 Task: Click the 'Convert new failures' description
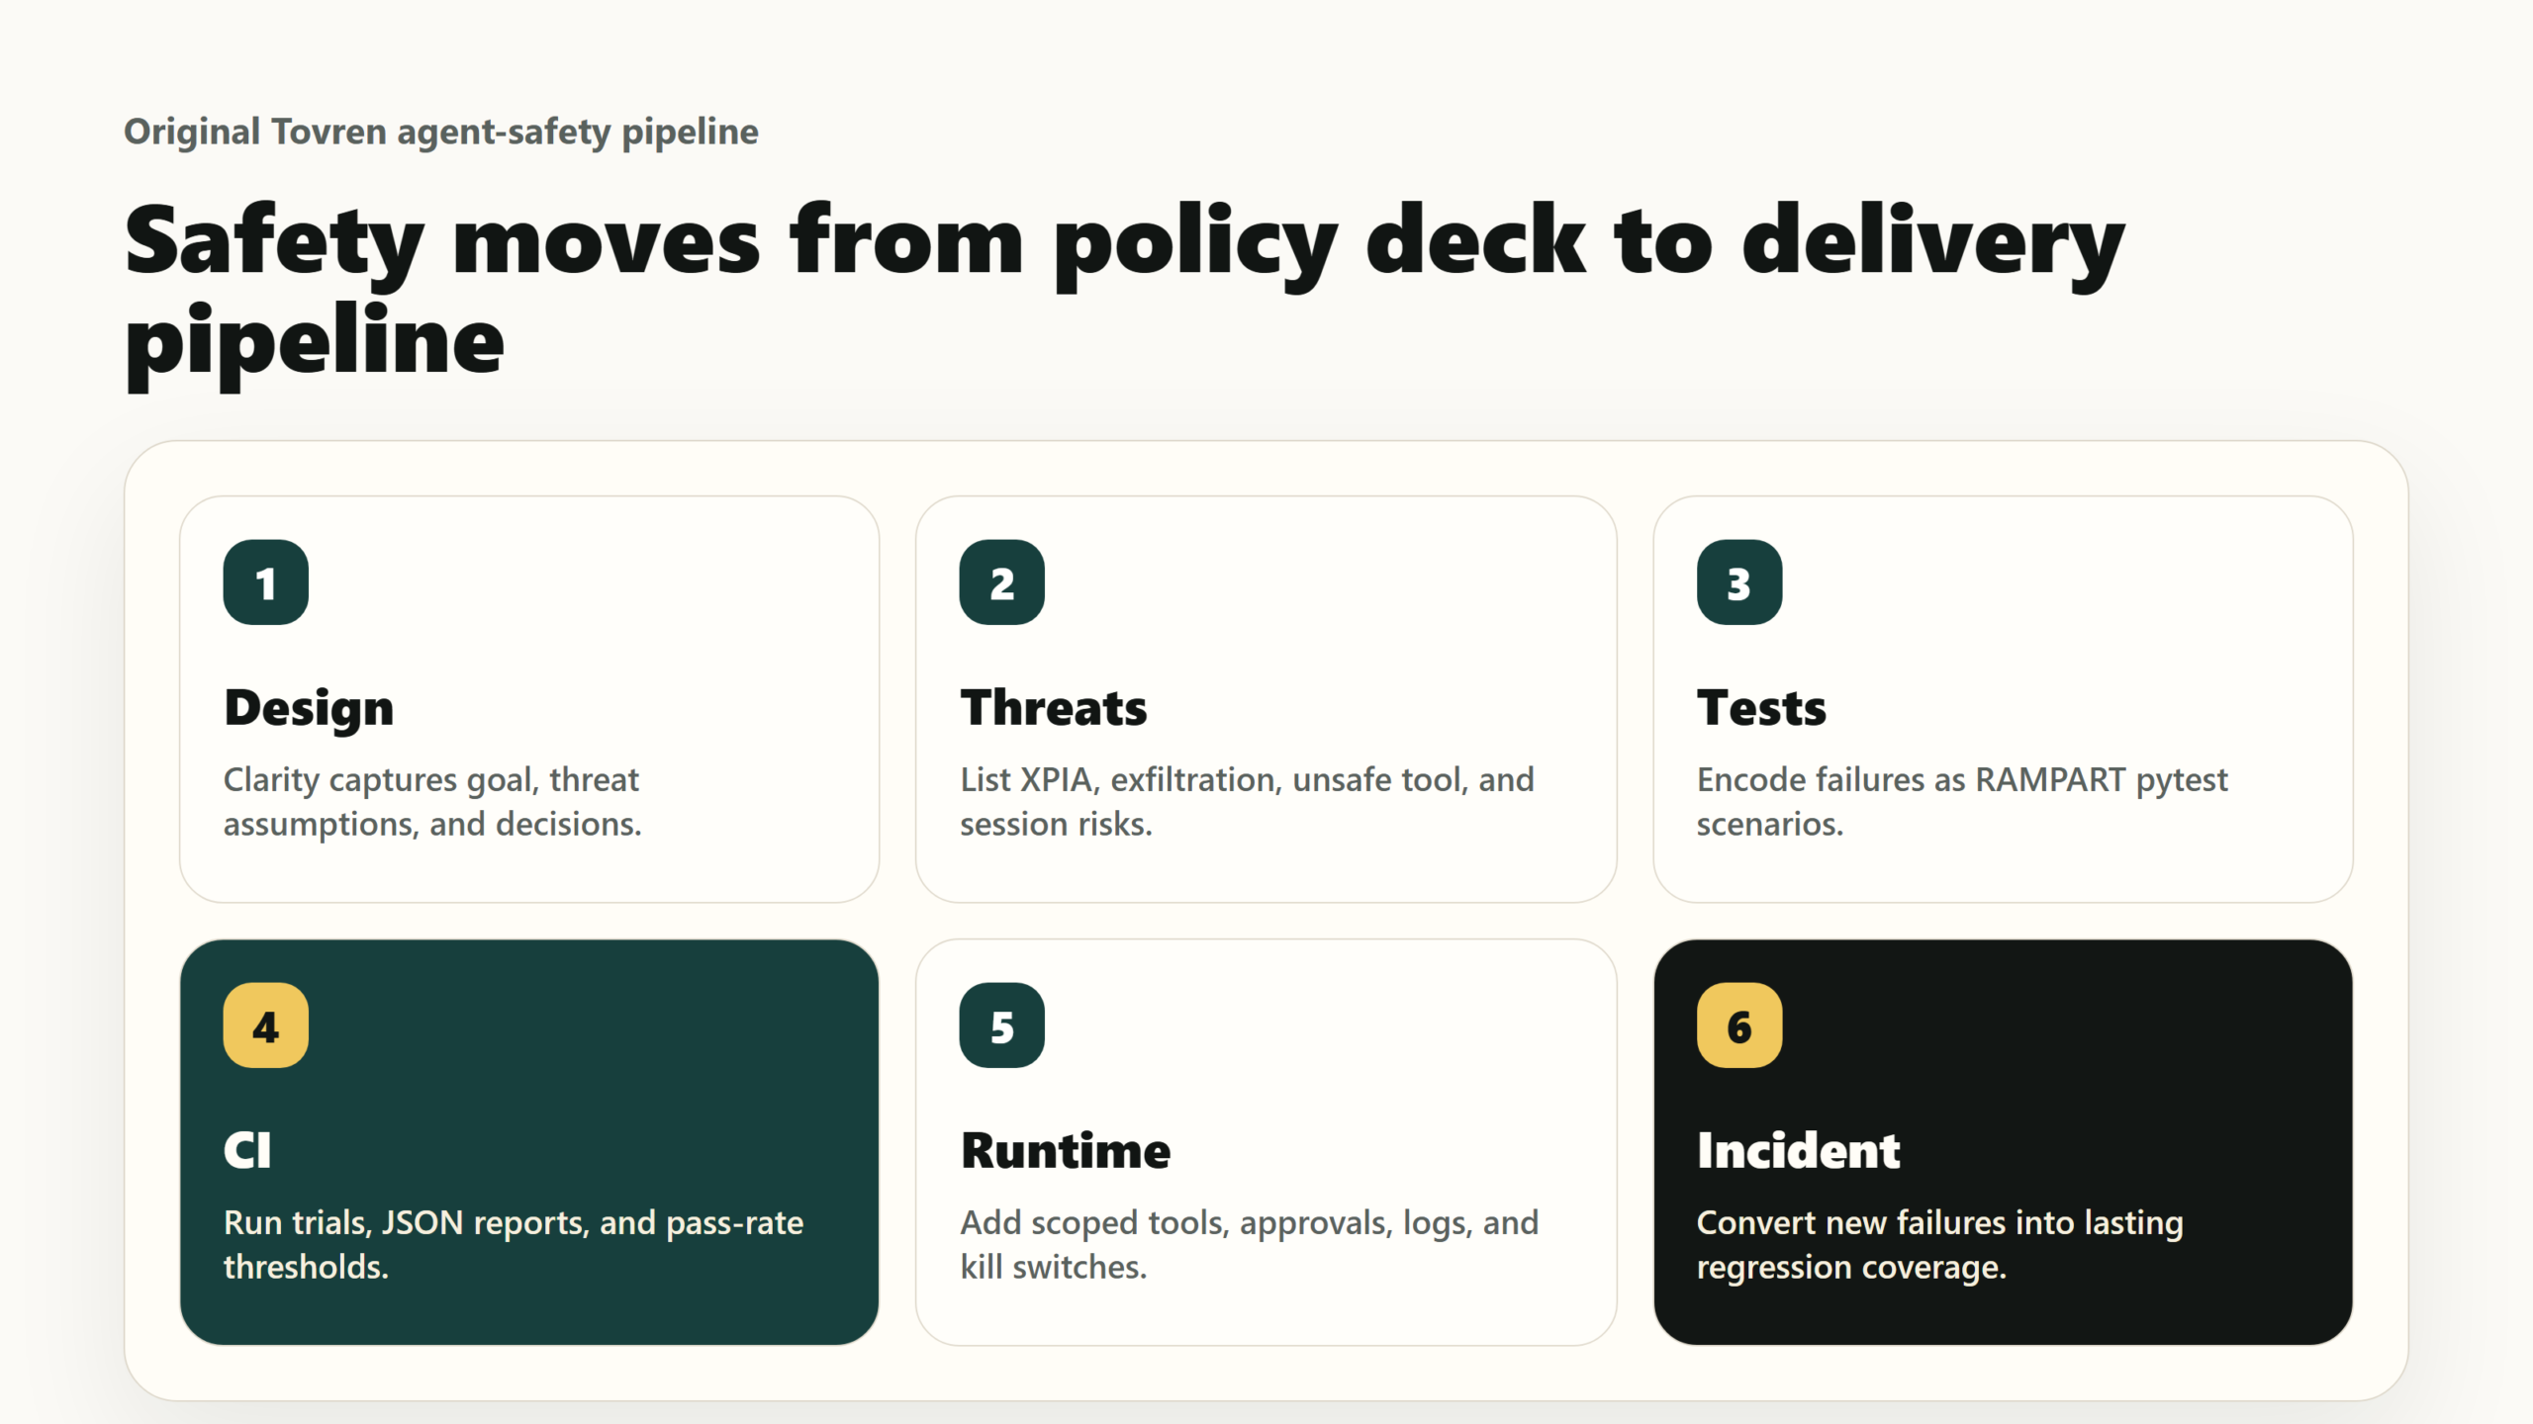point(1940,1245)
